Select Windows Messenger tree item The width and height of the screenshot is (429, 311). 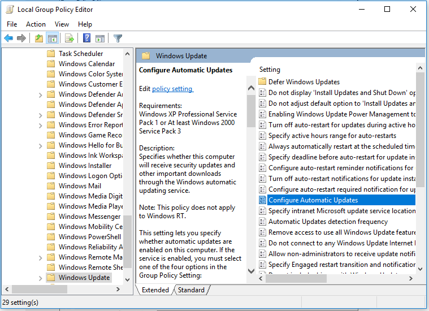click(89, 216)
